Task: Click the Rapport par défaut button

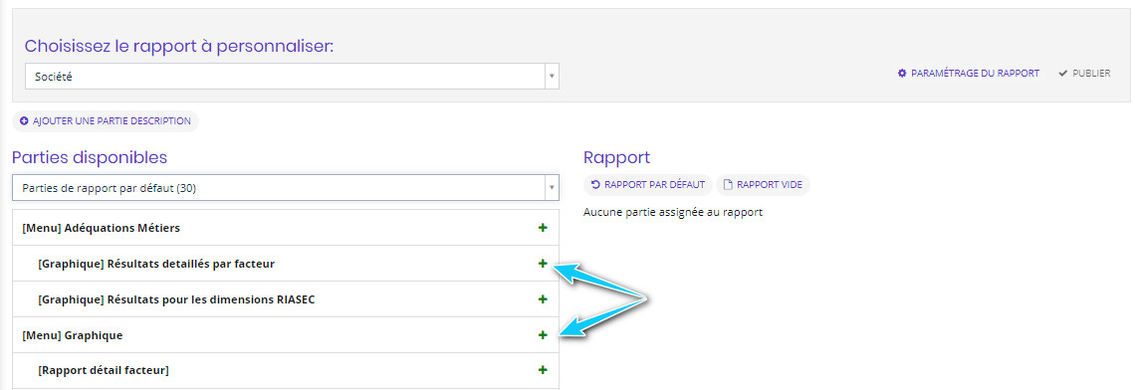Action: point(648,185)
